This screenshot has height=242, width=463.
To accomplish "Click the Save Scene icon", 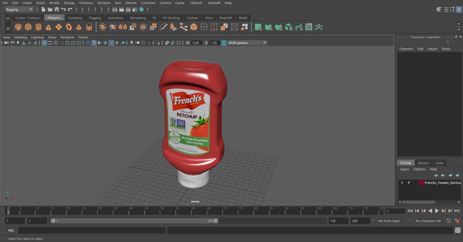I will pyautogui.click(x=57, y=10).
